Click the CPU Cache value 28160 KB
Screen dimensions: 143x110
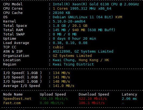[x=61, y=13]
